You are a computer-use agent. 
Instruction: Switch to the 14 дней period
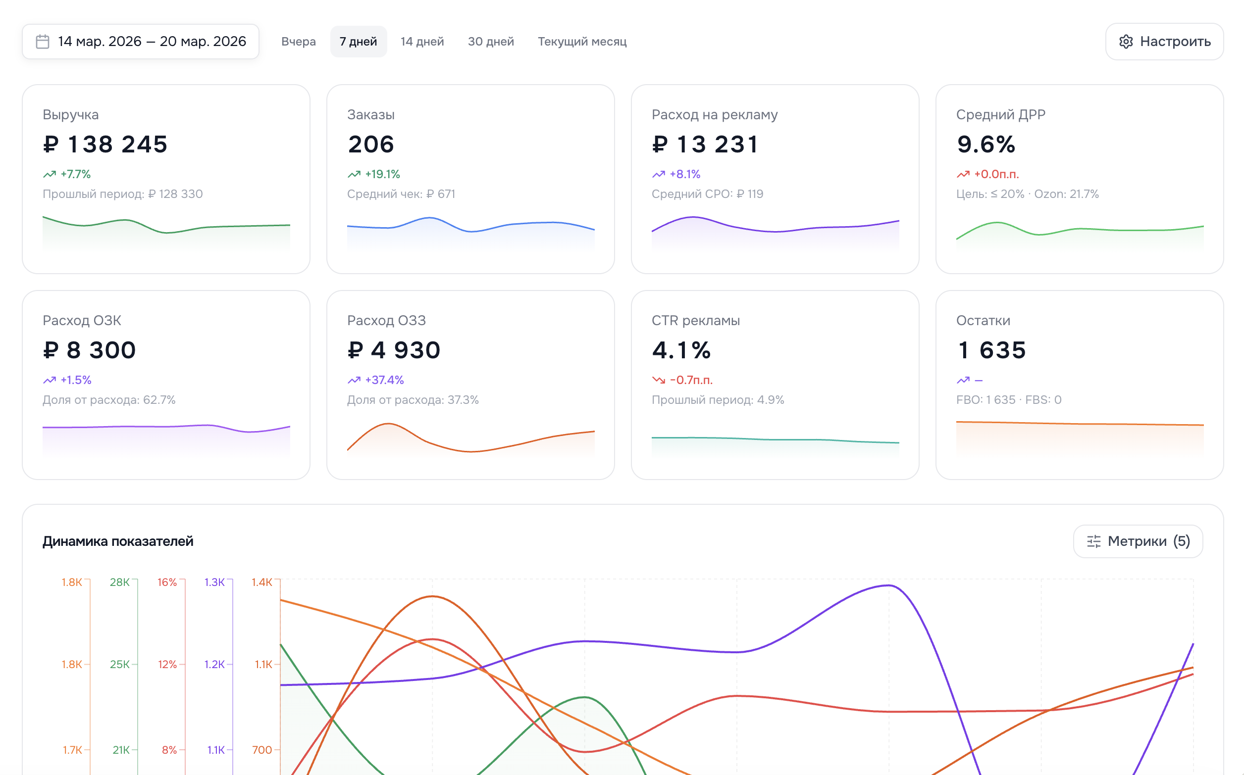click(x=422, y=42)
